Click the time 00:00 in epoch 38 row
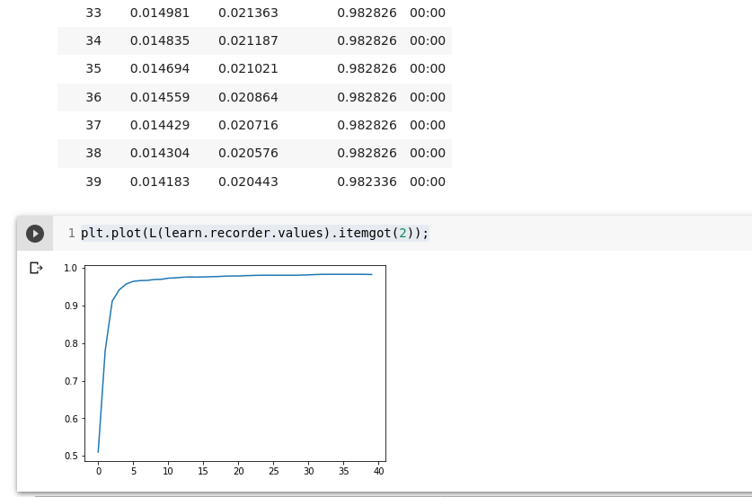Screen dimensions: 752x497 (x=427, y=154)
